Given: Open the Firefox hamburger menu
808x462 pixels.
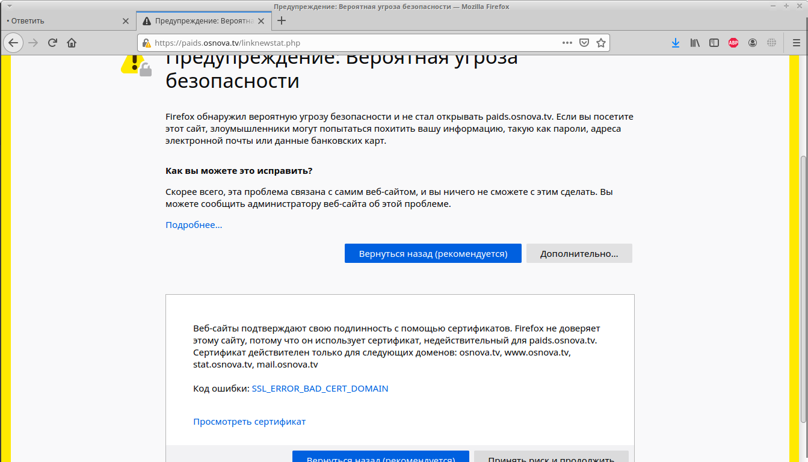Looking at the screenshot, I should pos(796,43).
